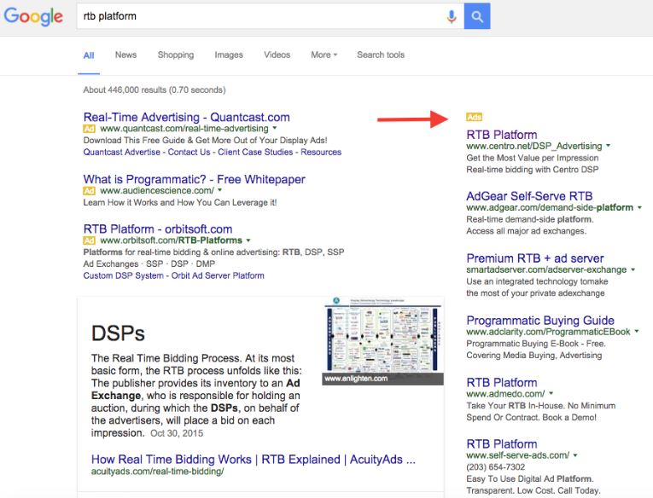Go to the Images tab
653x498 pixels.
point(229,55)
